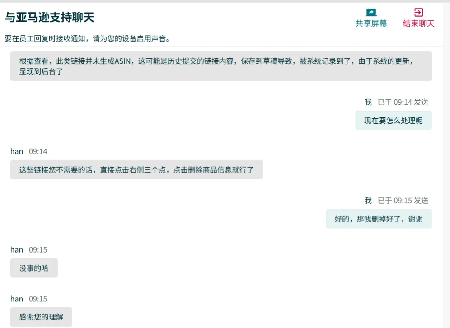This screenshot has width=450, height=328.
Task: Click the 我 已于 09:14 发送 timestamp
Action: (396, 102)
